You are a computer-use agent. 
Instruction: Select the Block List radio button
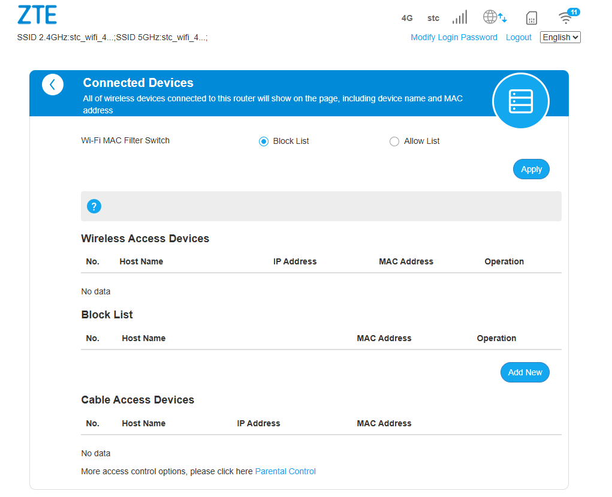coord(263,141)
